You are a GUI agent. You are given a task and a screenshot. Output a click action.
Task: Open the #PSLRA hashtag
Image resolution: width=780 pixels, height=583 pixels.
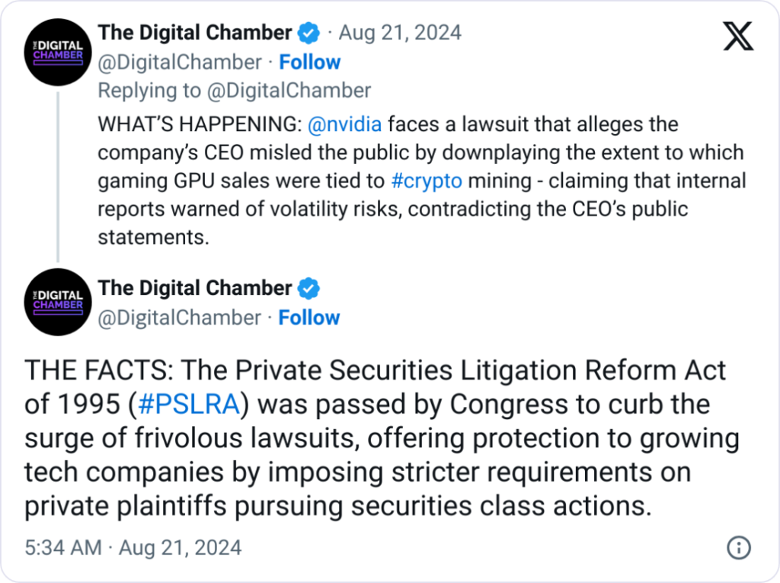[x=190, y=404]
